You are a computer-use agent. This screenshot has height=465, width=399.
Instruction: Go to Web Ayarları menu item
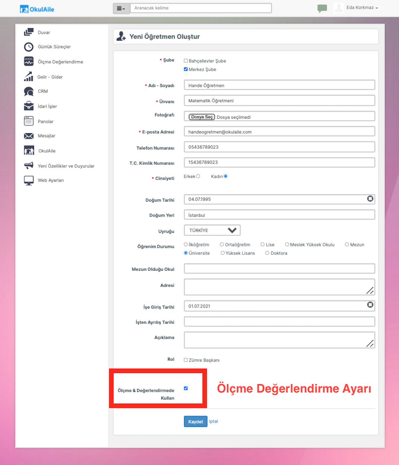pos(51,180)
